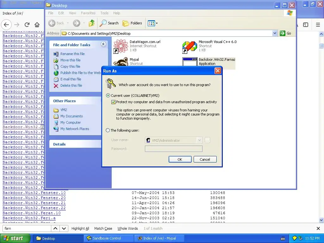Screen dimensions: 324x243
Task: Click Cancel in Run As dialog
Action: (x=205, y=159)
